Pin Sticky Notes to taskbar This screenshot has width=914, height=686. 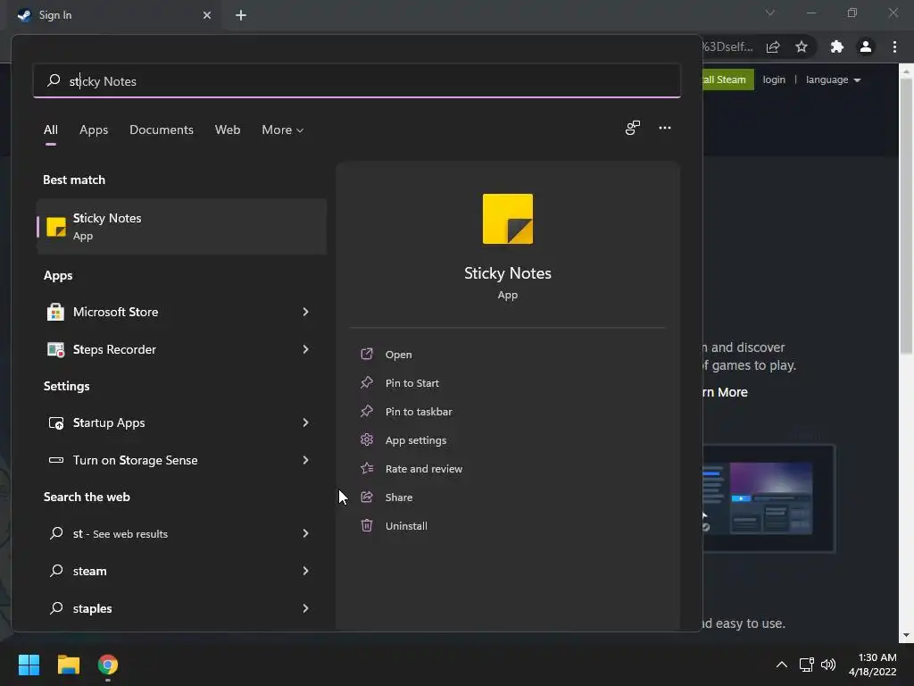(x=419, y=411)
